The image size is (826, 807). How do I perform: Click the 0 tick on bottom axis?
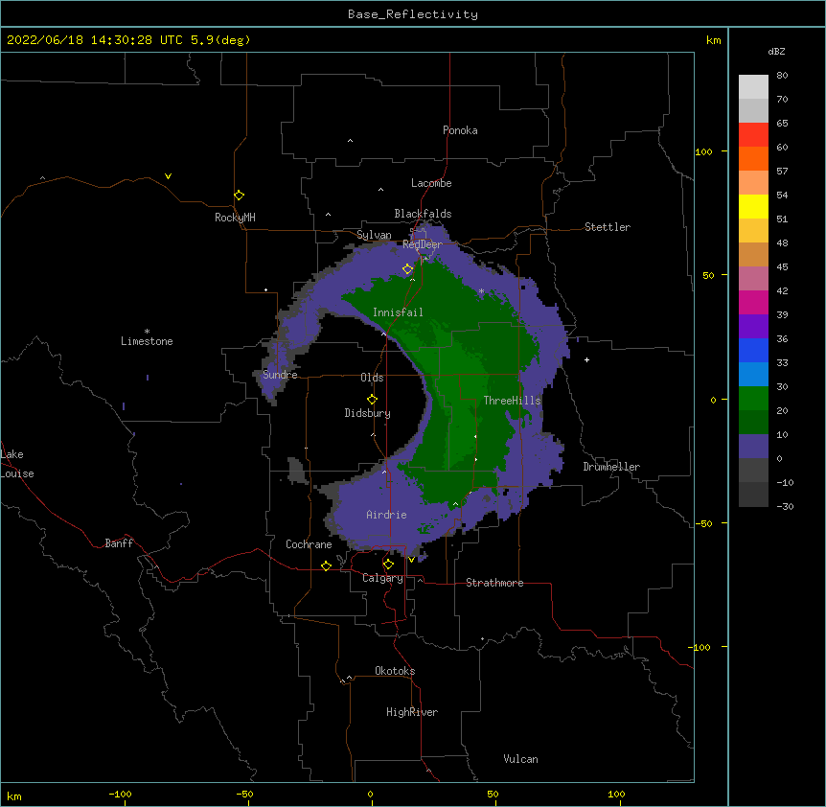tap(370, 794)
